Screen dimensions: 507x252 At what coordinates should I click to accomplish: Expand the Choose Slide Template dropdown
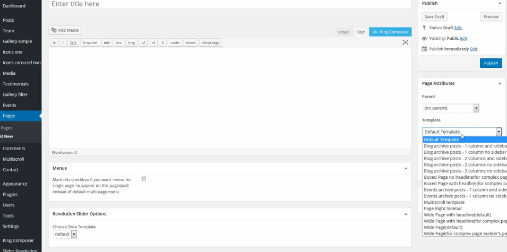(66, 234)
